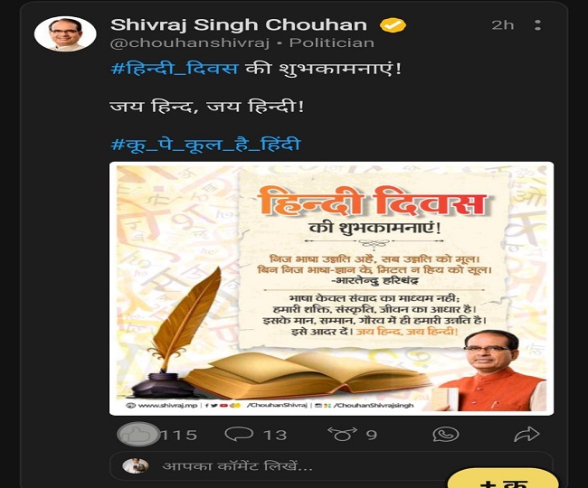588x488 pixels.
Task: Open the three-dot post options menu
Action: point(537,25)
